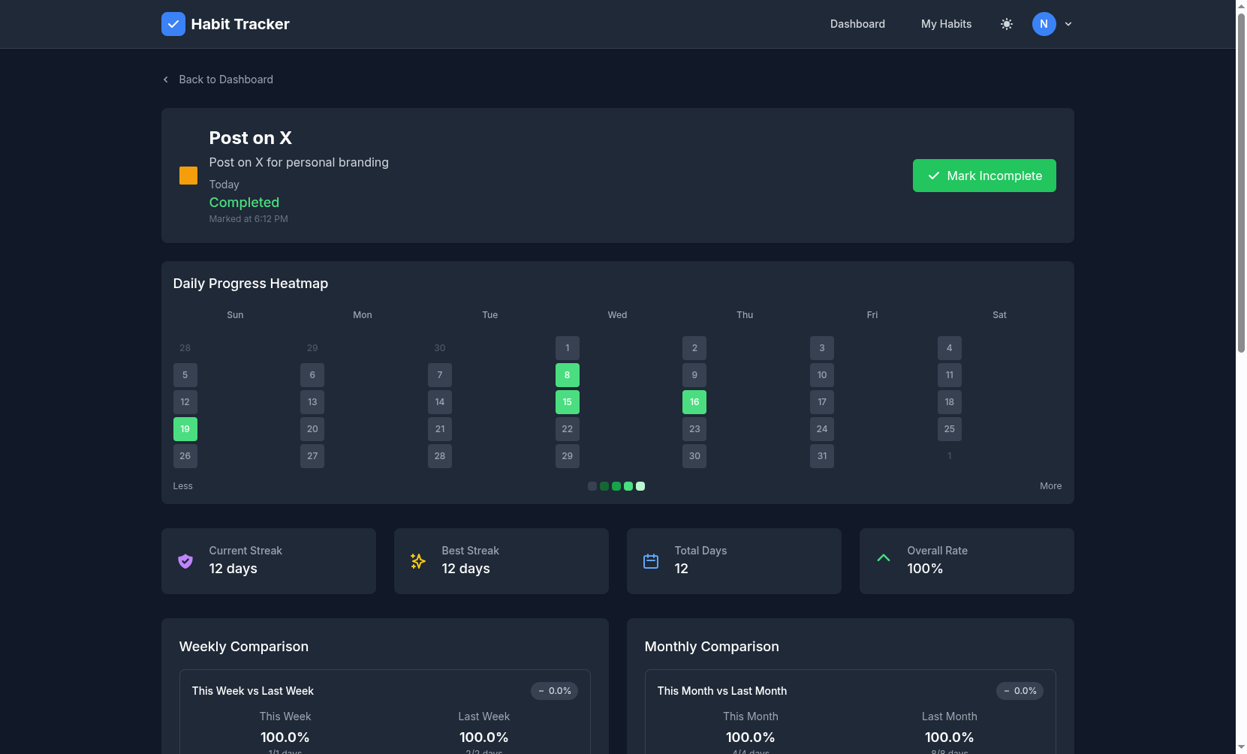Open the Dashboard menu item
Viewport: 1247px width, 754px height.
[x=857, y=23]
